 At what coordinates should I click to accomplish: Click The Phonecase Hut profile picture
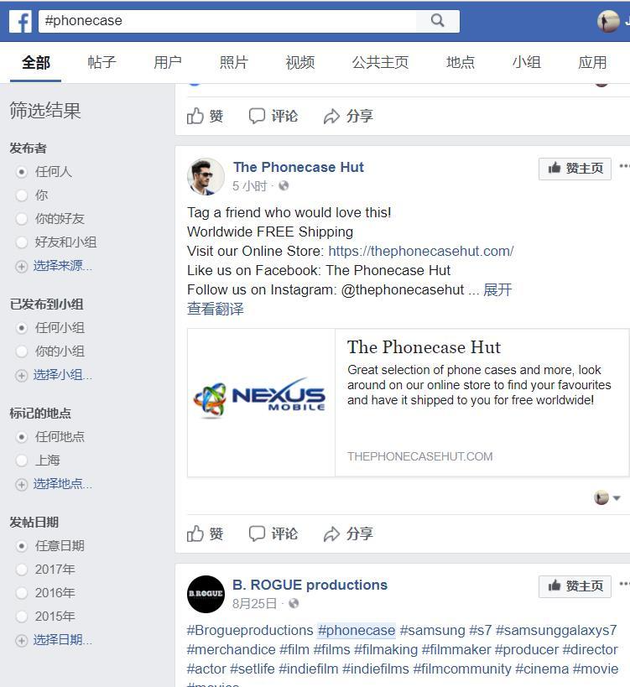(x=206, y=176)
